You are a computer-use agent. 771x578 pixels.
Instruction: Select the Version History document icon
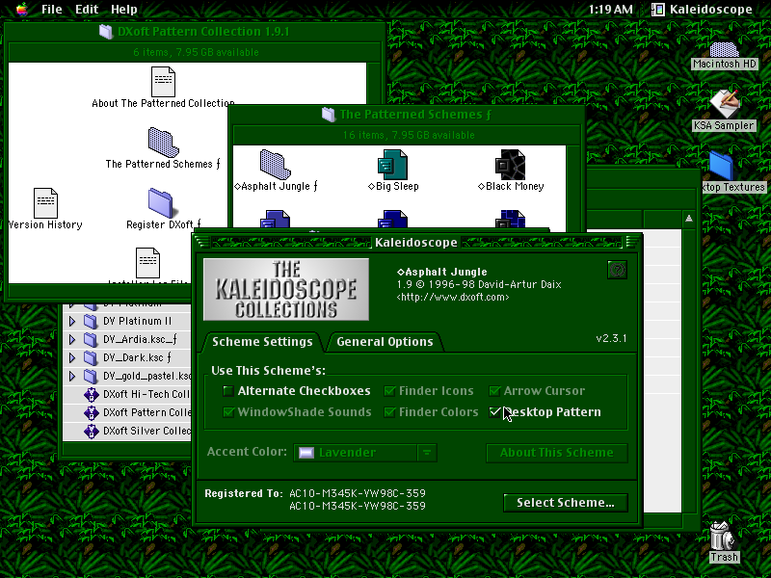[45, 203]
